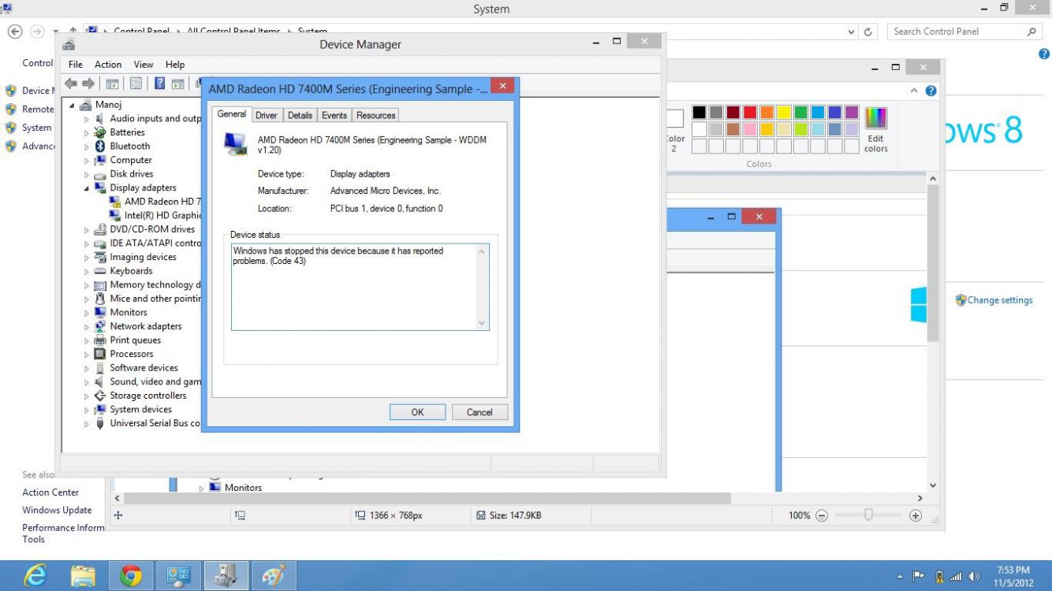Open the Action Center link
1052x591 pixels.
(x=50, y=492)
